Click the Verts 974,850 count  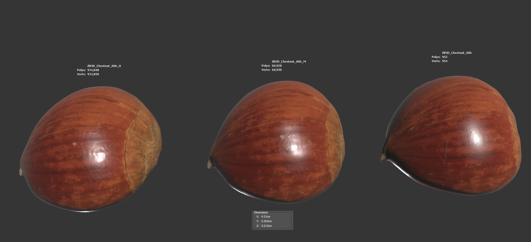[93, 74]
